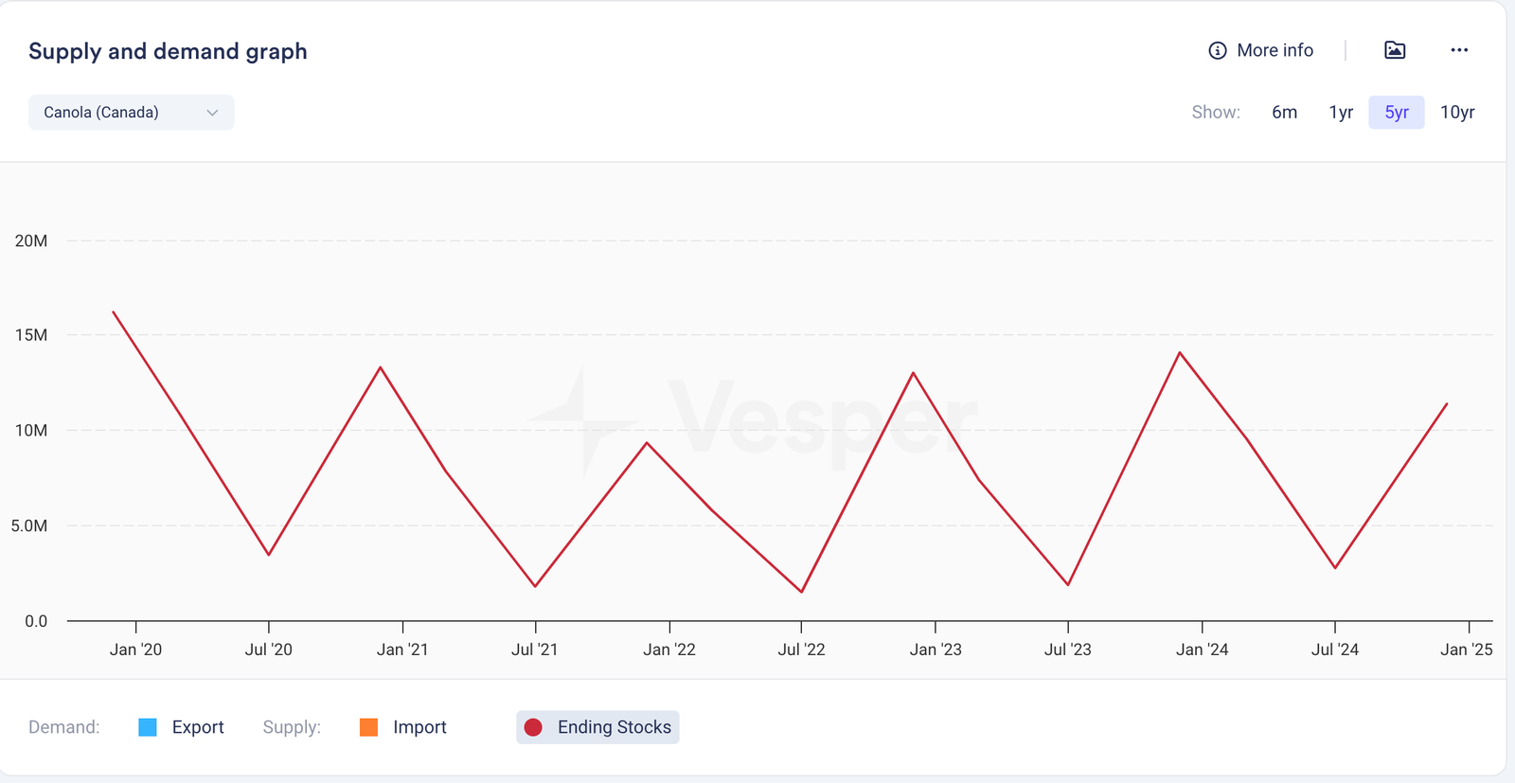
Task: Click the line's peak just before Jan '24
Action: pos(1180,353)
